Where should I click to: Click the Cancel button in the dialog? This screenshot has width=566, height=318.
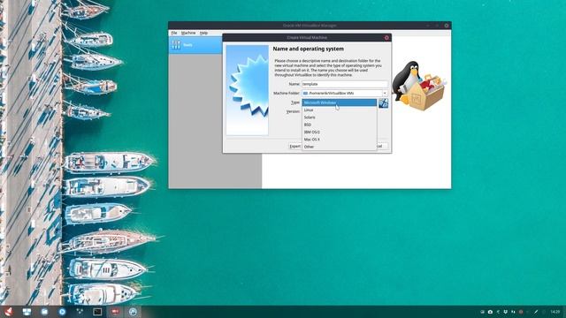coord(382,147)
